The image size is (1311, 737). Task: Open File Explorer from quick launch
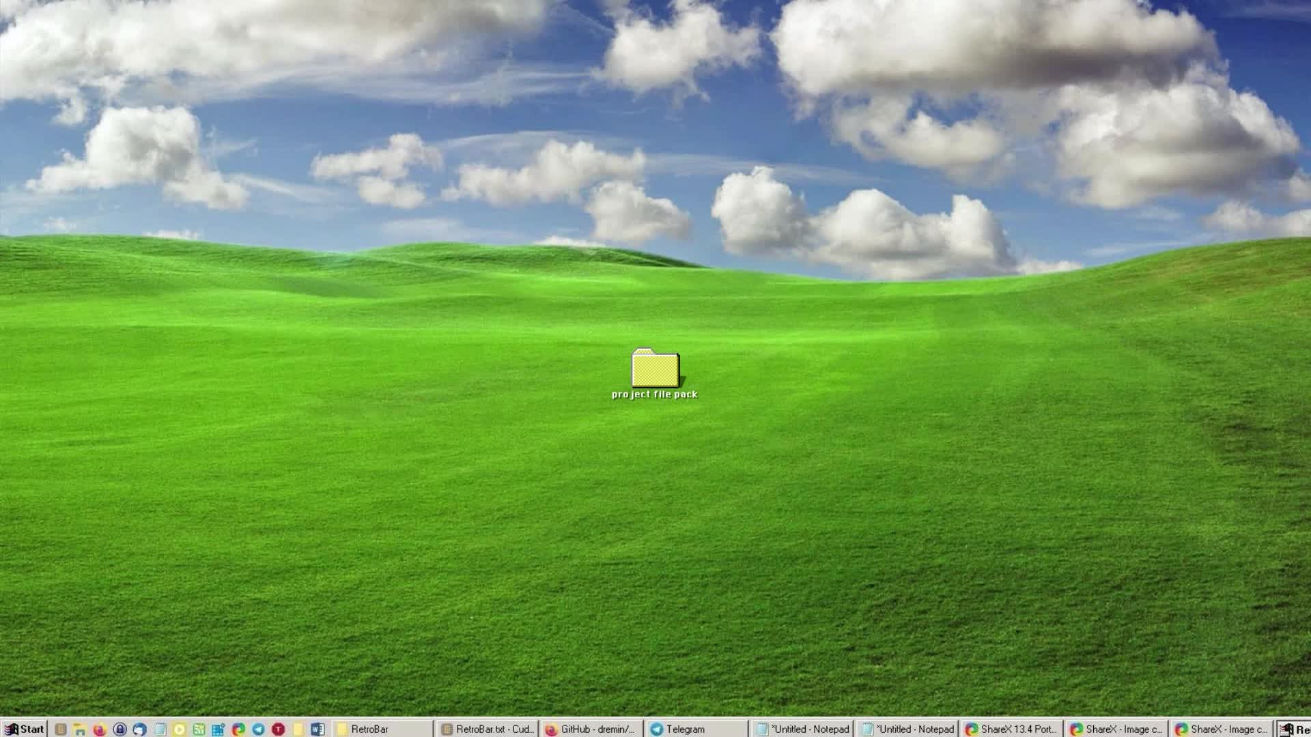tap(80, 729)
